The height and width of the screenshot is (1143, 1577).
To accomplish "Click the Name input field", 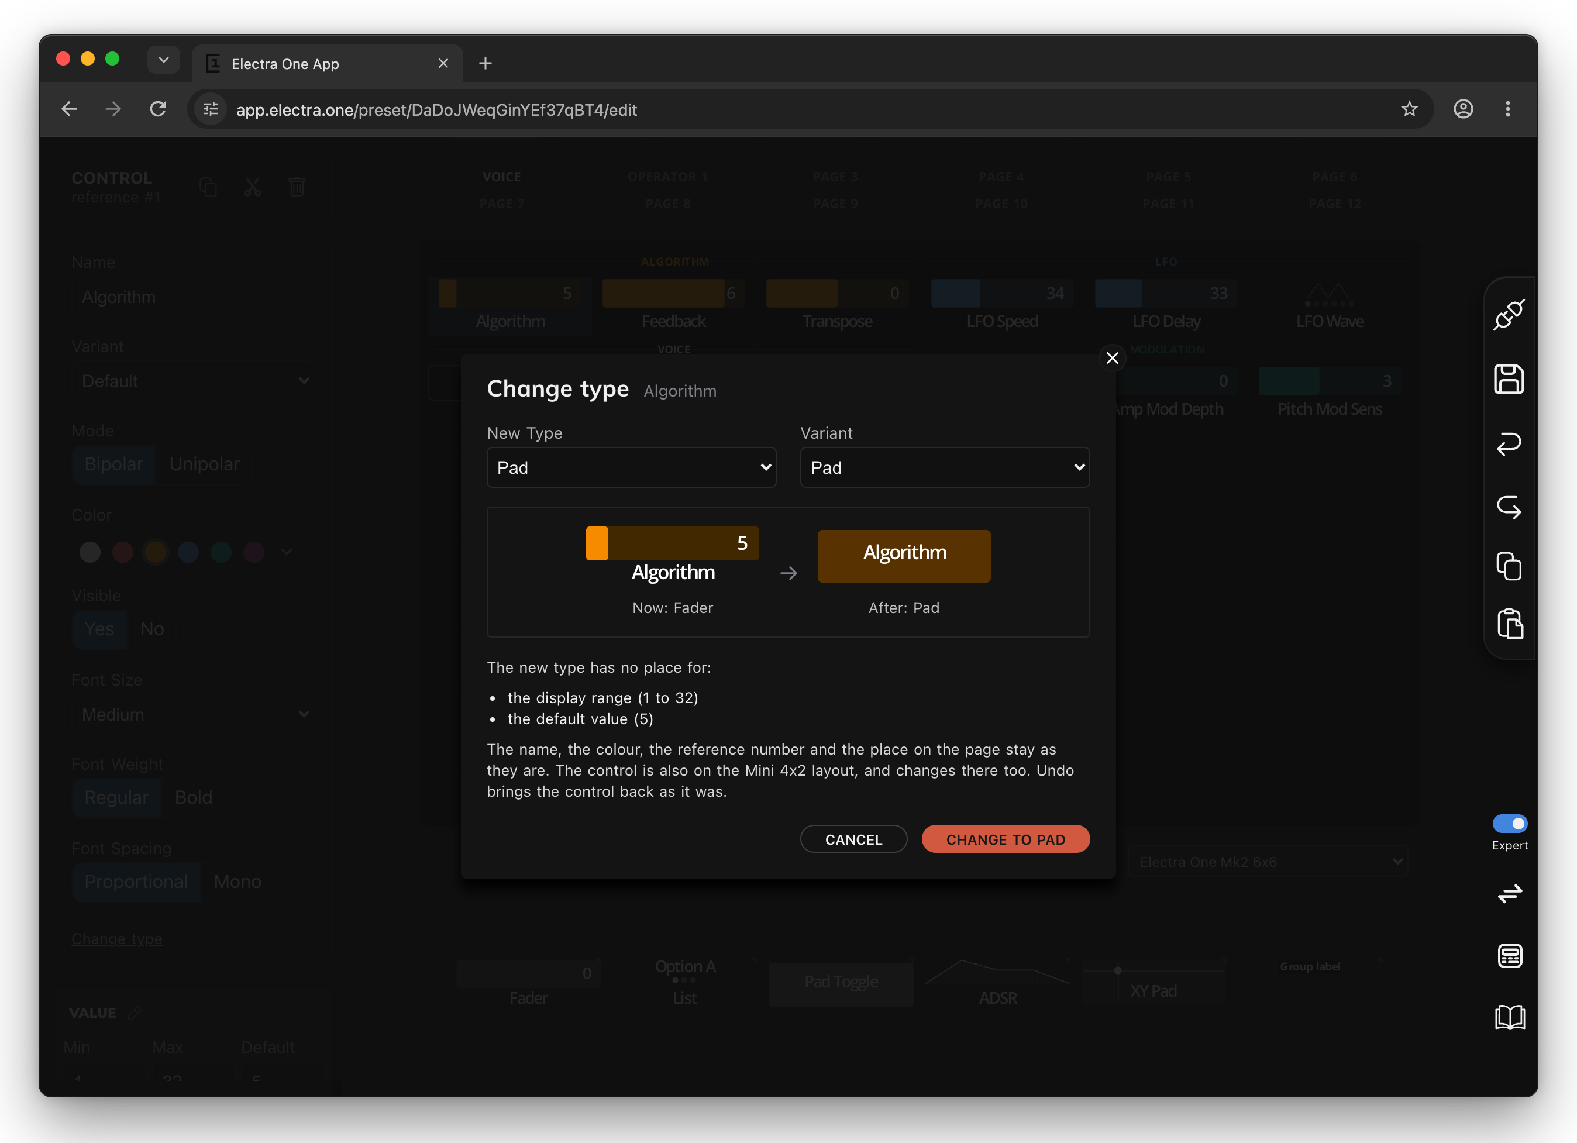I will click(x=192, y=297).
